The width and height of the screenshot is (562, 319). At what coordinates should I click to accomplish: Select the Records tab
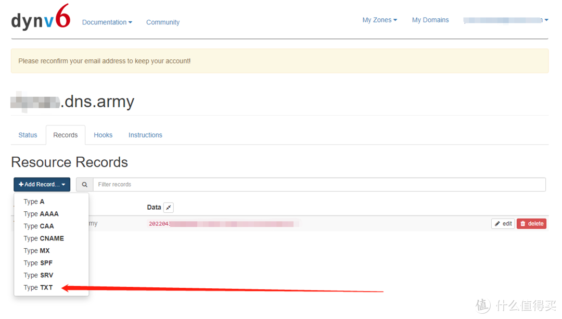click(x=66, y=135)
